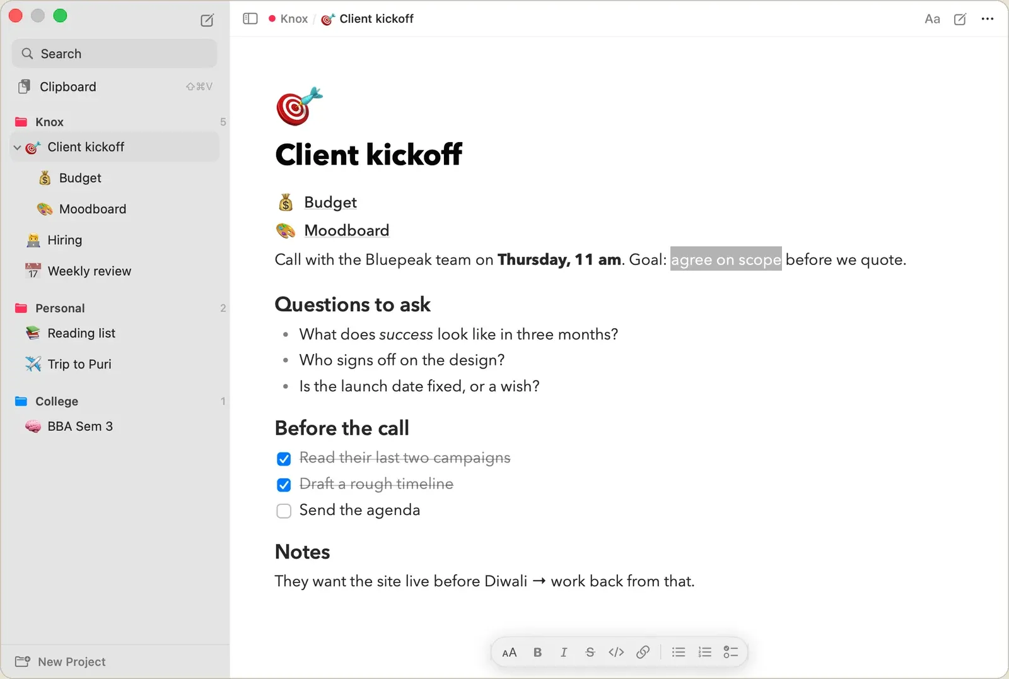Screen dimensions: 1009x679
Task: Apply bold formatting to selection
Action: 537,652
